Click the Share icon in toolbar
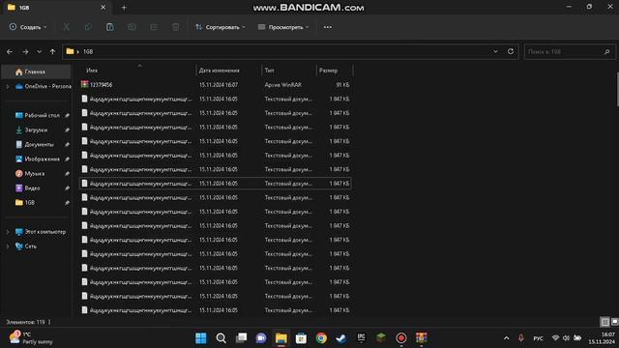This screenshot has width=619, height=348. (x=154, y=27)
